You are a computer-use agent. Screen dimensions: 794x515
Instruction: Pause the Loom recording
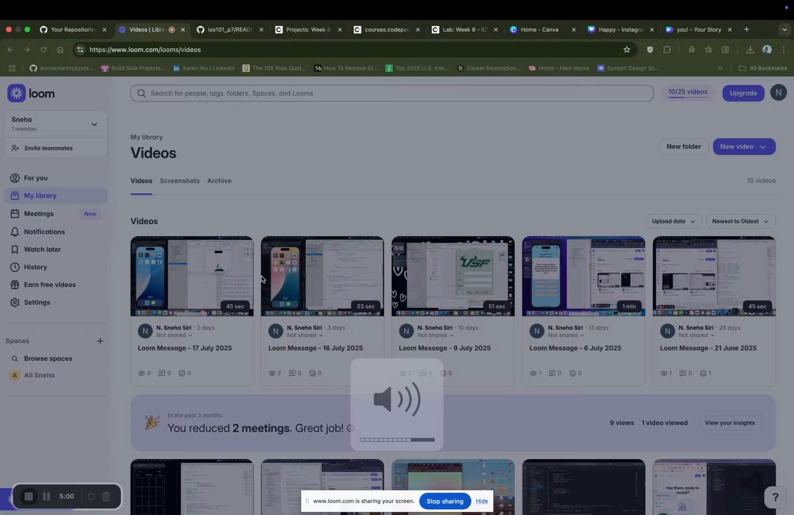pos(47,496)
